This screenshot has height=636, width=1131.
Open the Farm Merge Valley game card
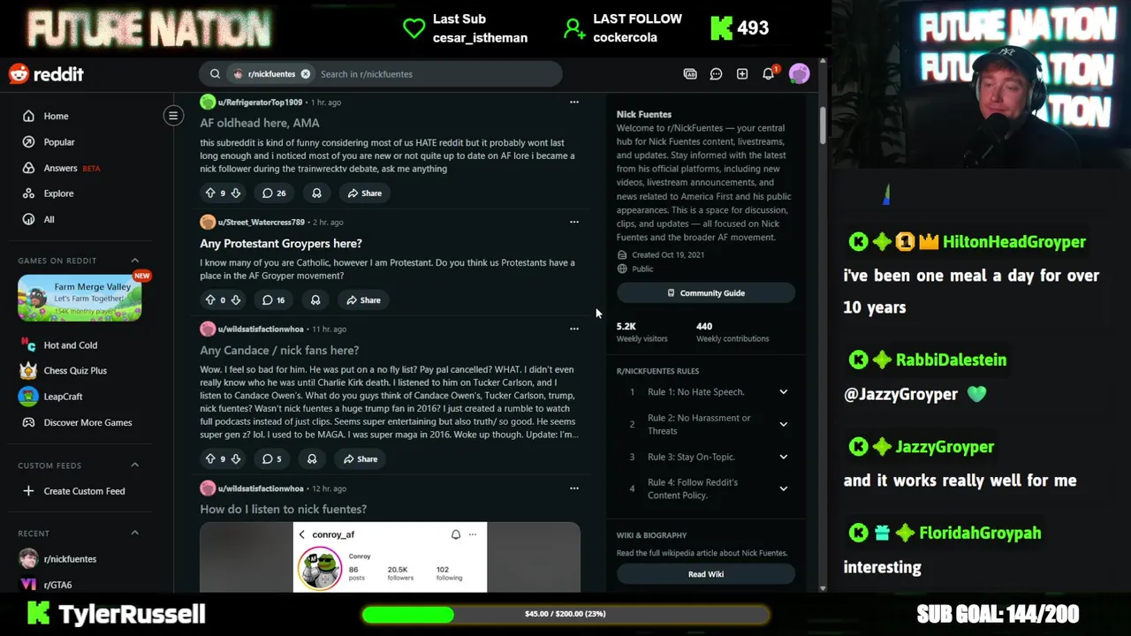pos(80,298)
